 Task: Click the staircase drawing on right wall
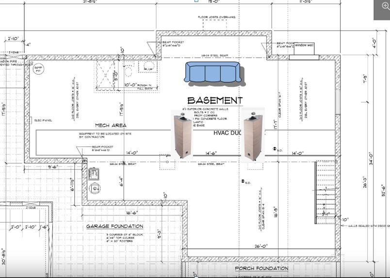pyautogui.click(x=326, y=193)
